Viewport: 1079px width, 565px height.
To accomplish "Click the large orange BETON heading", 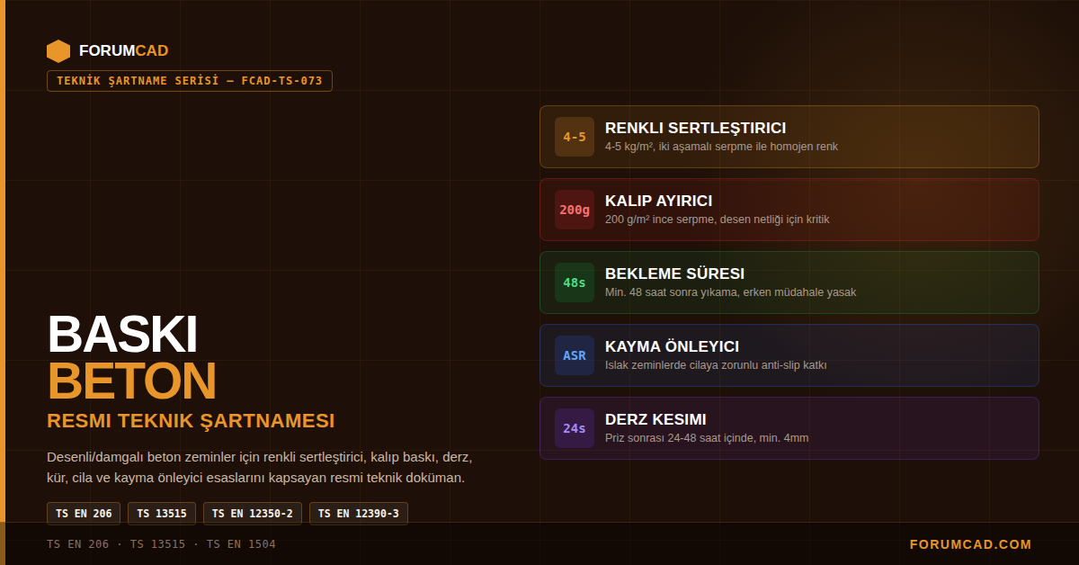I will [x=131, y=381].
